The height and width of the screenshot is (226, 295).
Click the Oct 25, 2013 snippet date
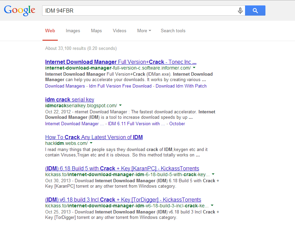coord(58,212)
